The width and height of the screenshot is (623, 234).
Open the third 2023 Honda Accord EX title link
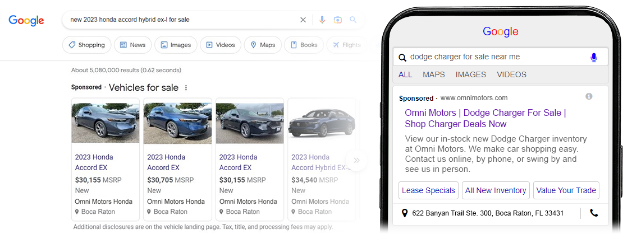[x=239, y=162]
